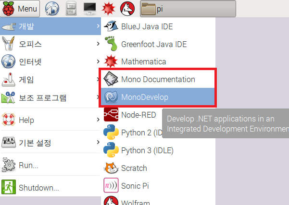The height and width of the screenshot is (205, 289).
Task: Expand submenu arrow next to 인터넷
Action: (98, 61)
